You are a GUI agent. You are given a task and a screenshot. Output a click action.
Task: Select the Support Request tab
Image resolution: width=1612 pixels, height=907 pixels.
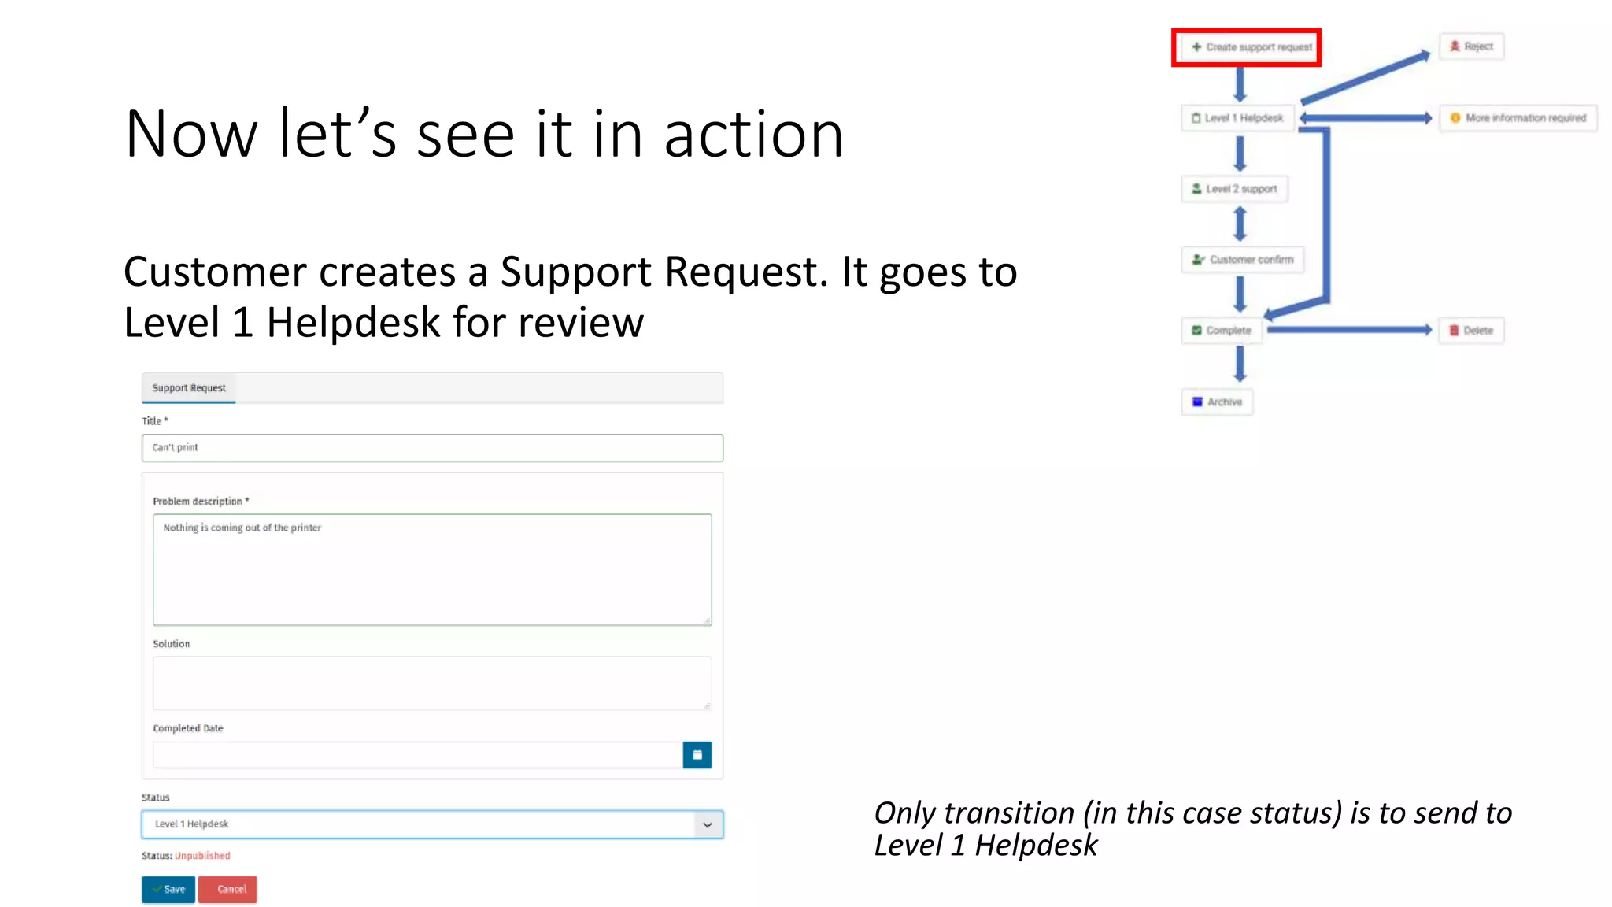pos(189,388)
